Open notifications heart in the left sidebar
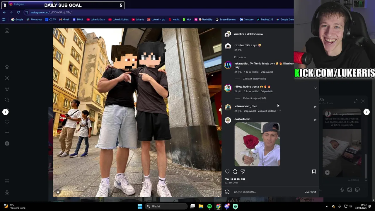The width and height of the screenshot is (375, 211). tap(7, 122)
